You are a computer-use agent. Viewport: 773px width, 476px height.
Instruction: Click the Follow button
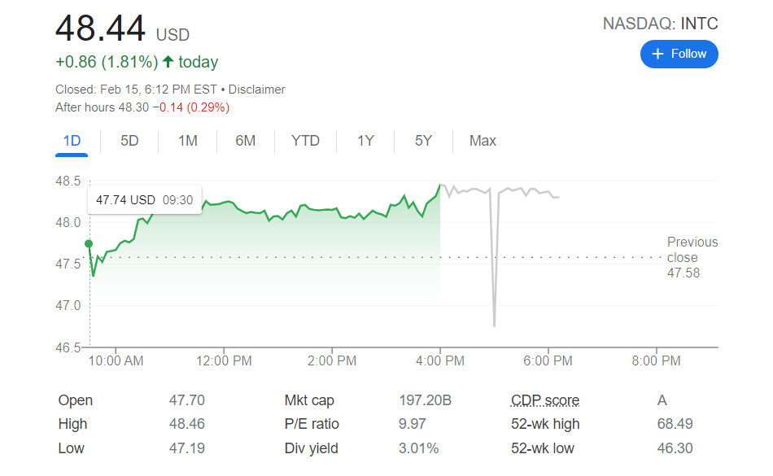coord(679,54)
